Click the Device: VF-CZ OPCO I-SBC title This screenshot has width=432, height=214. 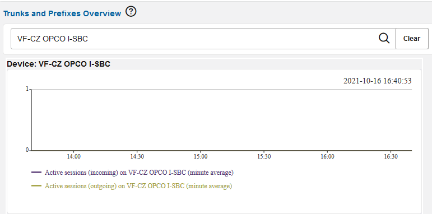tap(58, 64)
